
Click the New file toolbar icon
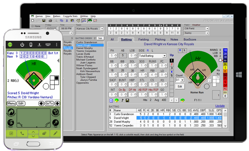(x=33, y=20)
